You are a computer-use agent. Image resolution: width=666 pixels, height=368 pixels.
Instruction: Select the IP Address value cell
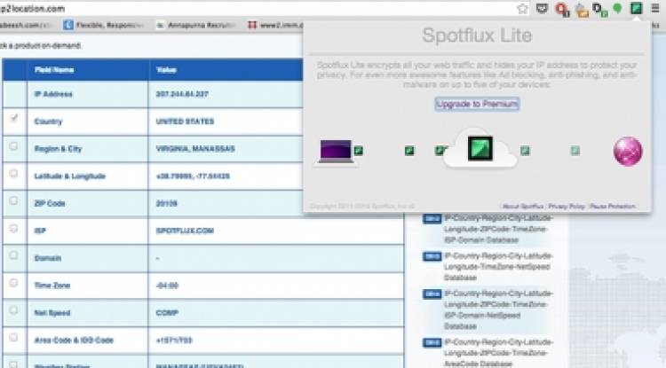(182, 94)
